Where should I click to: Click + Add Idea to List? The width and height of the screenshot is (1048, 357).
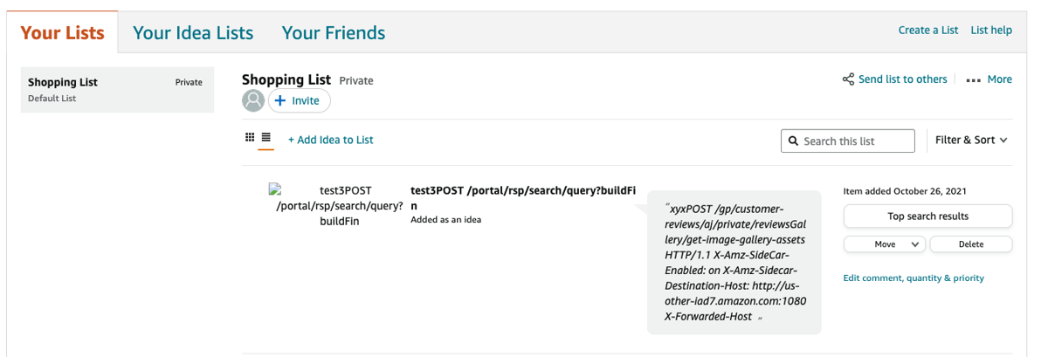tap(331, 140)
